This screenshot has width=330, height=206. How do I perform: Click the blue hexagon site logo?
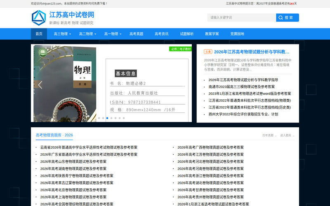(x=39, y=18)
